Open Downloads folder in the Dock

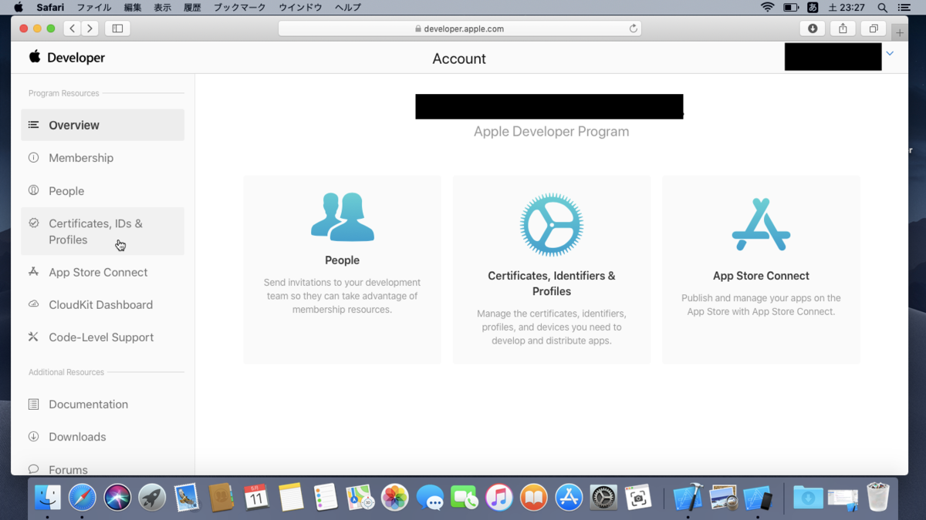[808, 498]
